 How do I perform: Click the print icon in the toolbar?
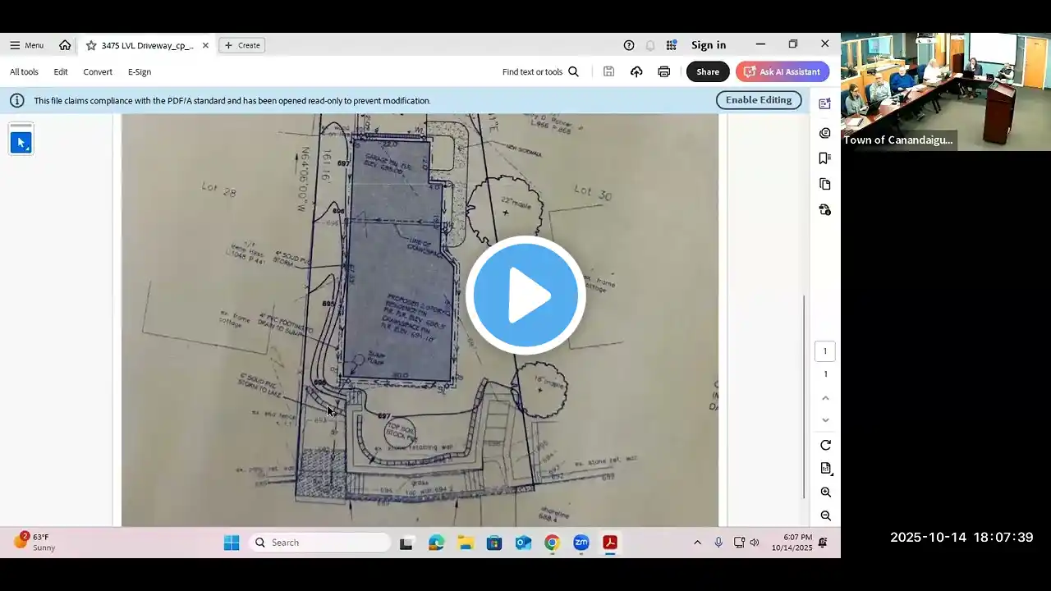[664, 72]
